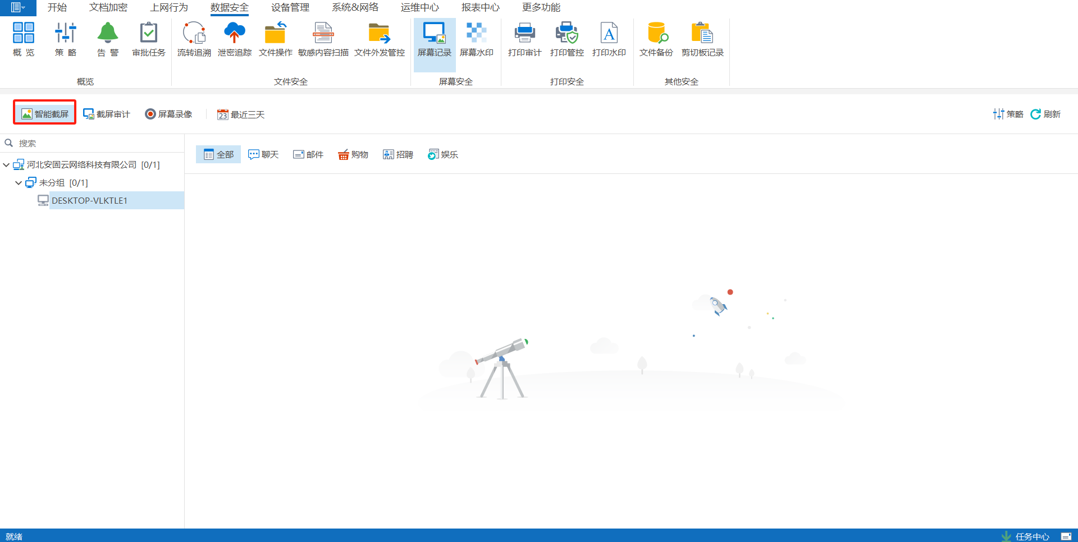Open 打印审计 print audit tool

point(525,39)
